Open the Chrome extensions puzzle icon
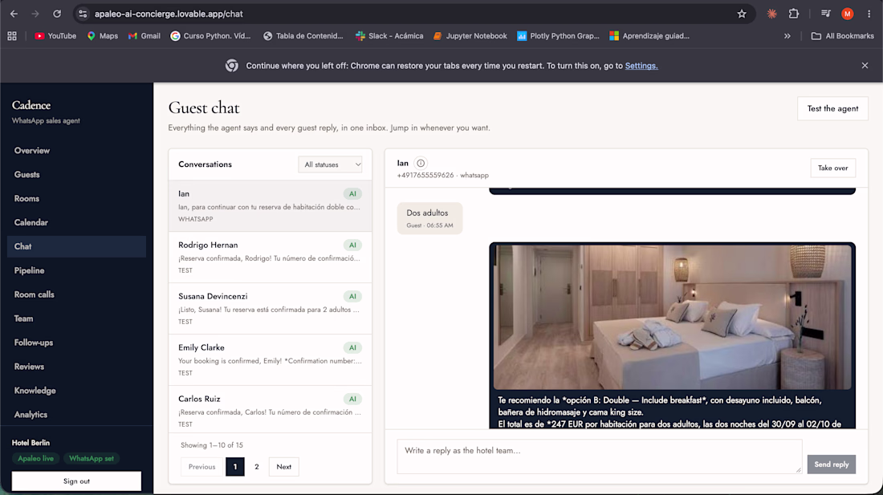Image resolution: width=883 pixels, height=495 pixels. (793, 14)
